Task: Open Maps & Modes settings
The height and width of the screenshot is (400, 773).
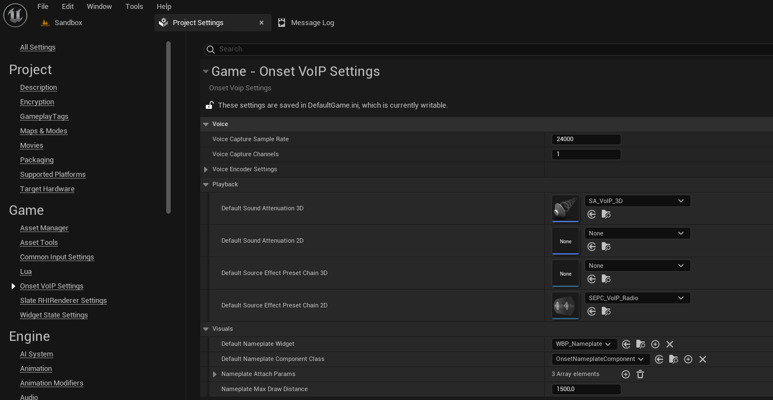Action: pos(44,131)
